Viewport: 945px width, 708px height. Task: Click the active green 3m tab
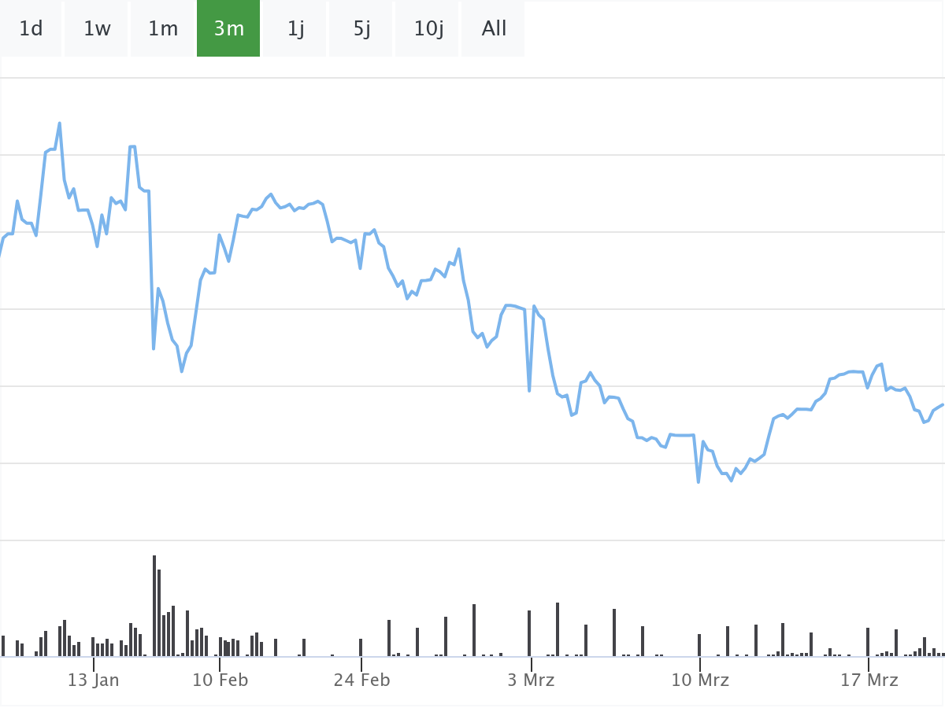pos(228,29)
